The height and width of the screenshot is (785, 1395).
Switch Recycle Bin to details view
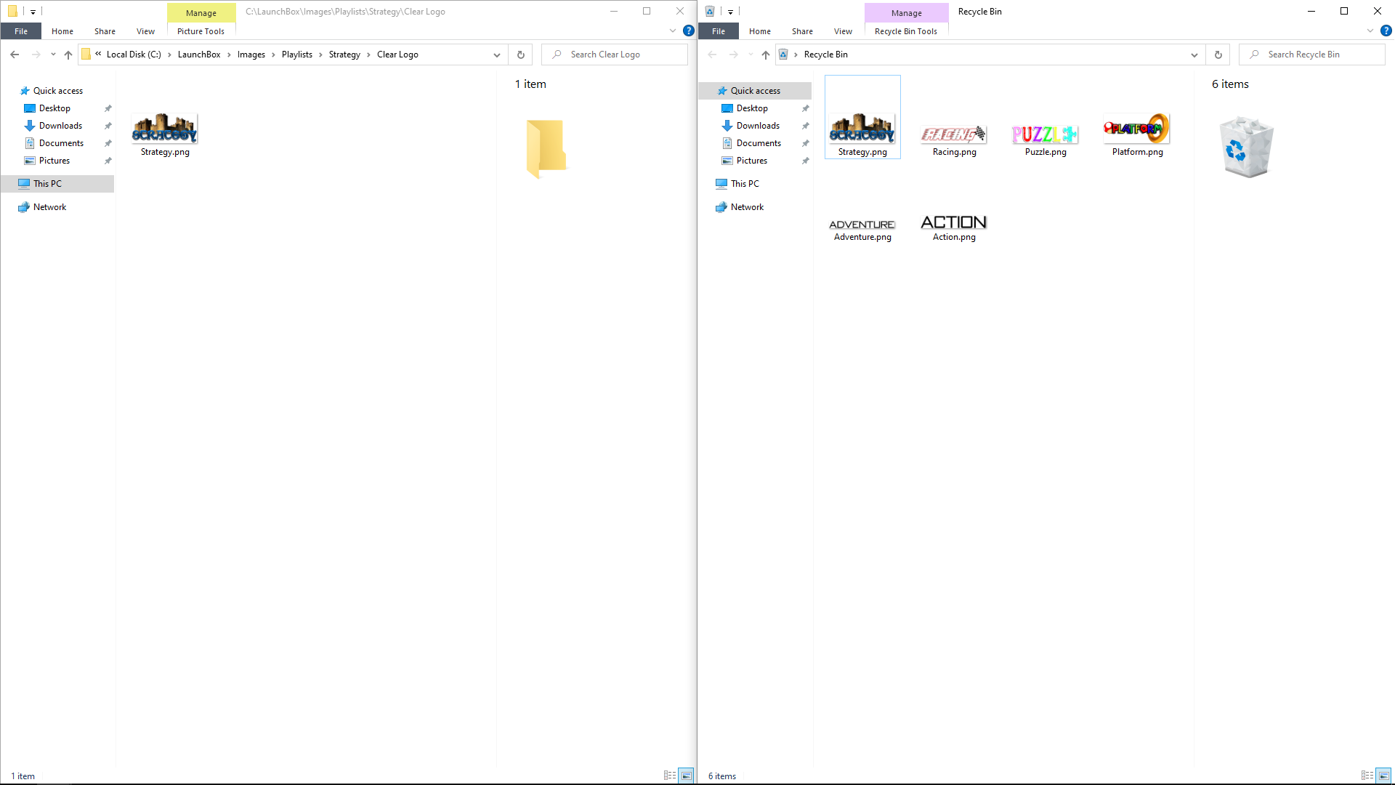point(1367,776)
